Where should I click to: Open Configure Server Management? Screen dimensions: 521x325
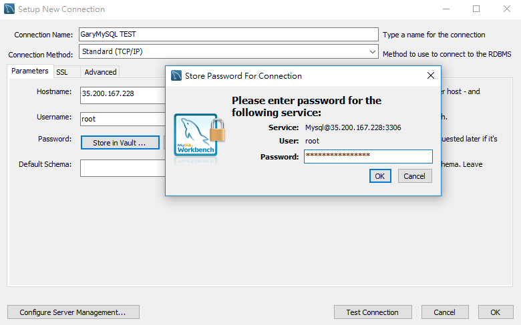click(x=73, y=312)
